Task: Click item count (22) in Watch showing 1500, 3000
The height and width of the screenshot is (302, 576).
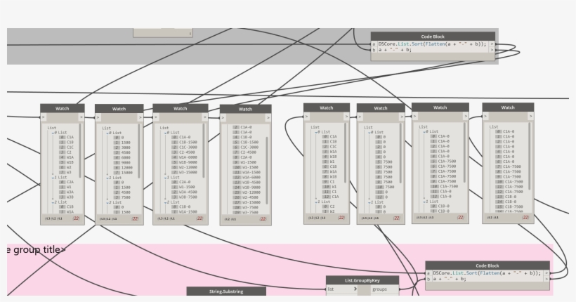Action: pyautogui.click(x=135, y=218)
